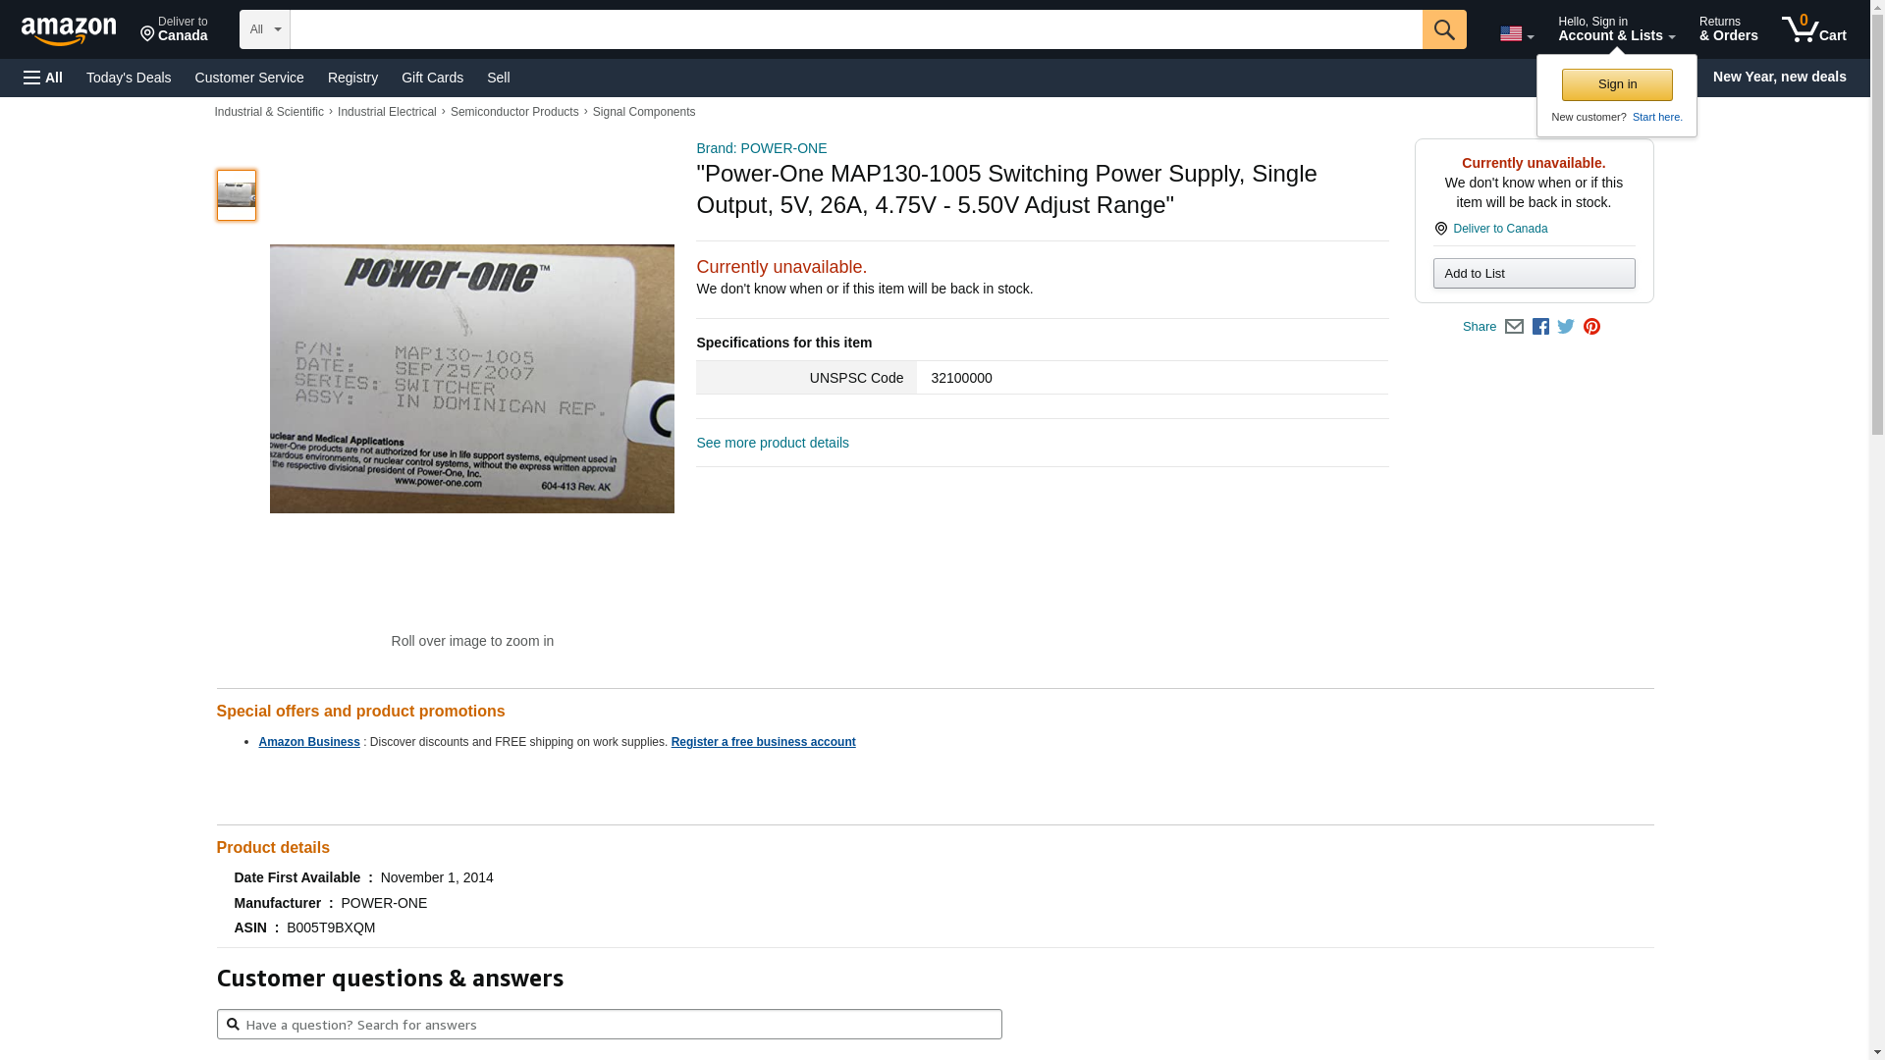Expand the All search category dropdown
Screen dimensions: 1885x1060
coord(265,29)
